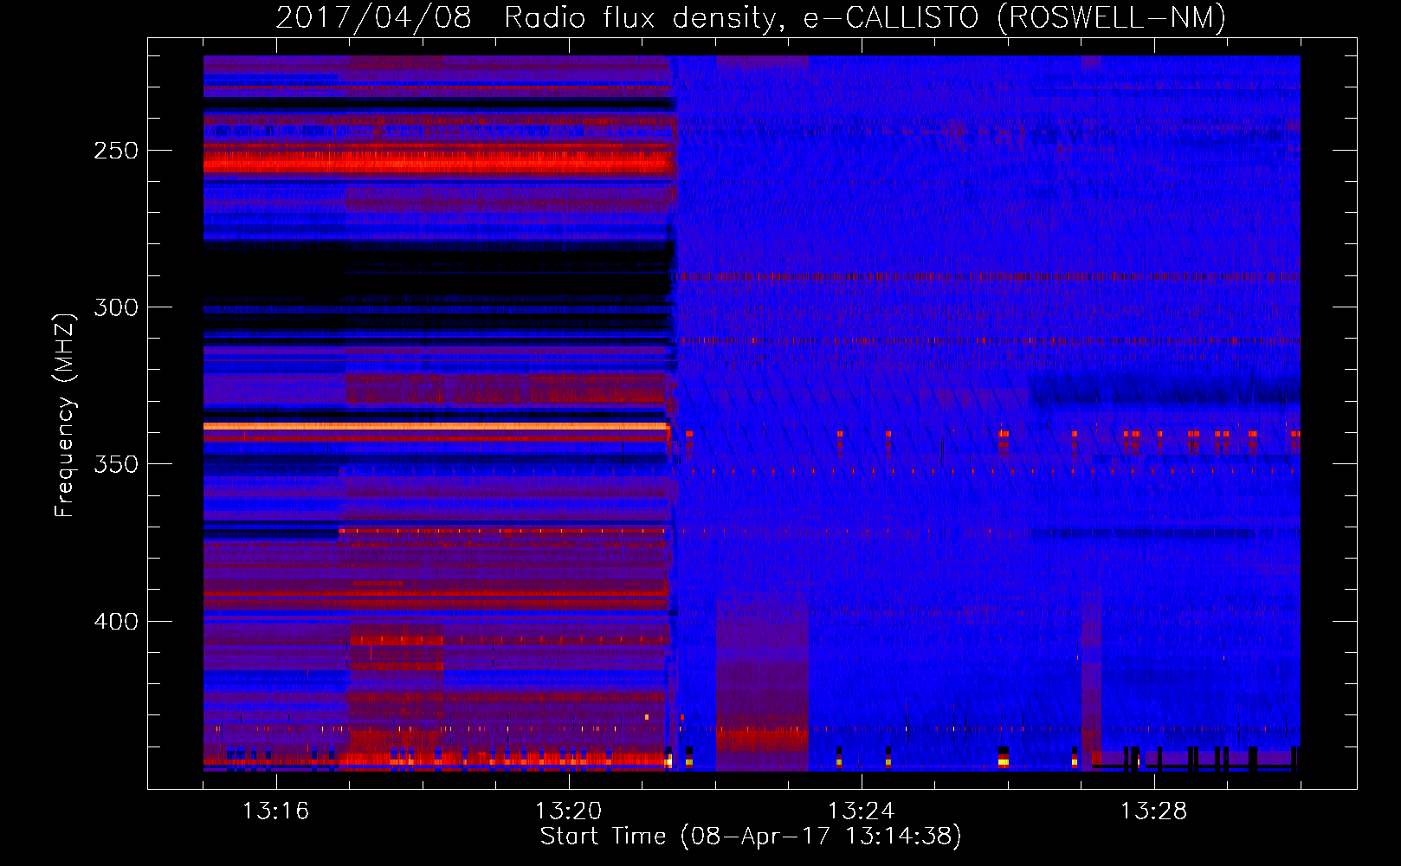1401x866 pixels.
Task: Click the 250 frequency tick label
Action: point(116,151)
